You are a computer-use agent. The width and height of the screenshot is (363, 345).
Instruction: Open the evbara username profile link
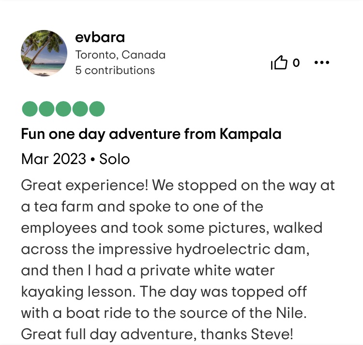point(100,37)
